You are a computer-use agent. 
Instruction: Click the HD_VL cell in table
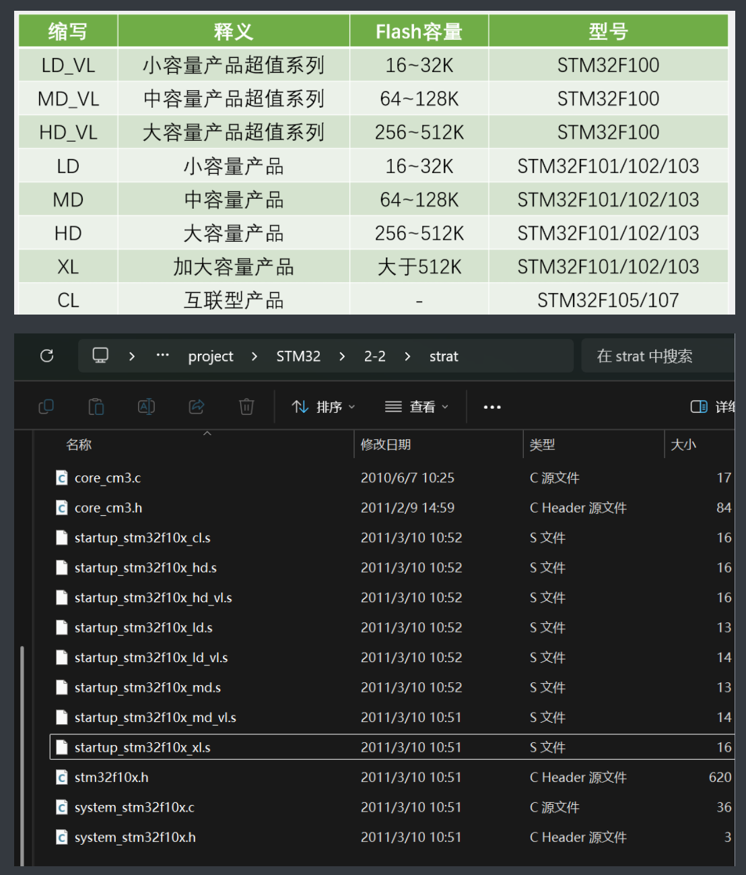[x=68, y=132]
